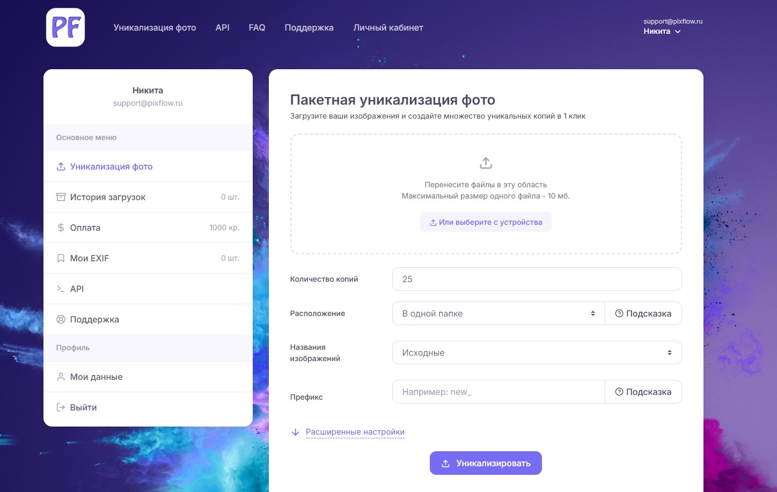Expand Расширенные настройки section
The height and width of the screenshot is (492, 777).
click(355, 432)
